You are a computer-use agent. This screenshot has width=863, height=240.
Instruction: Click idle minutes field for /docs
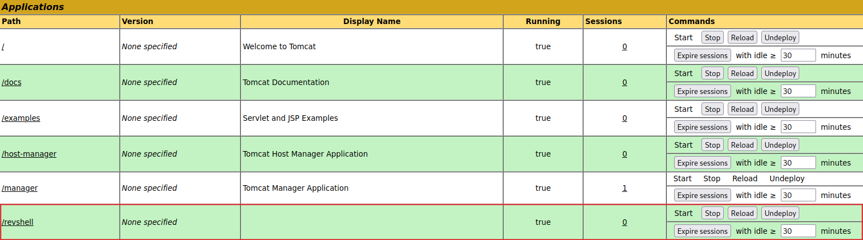coord(798,91)
